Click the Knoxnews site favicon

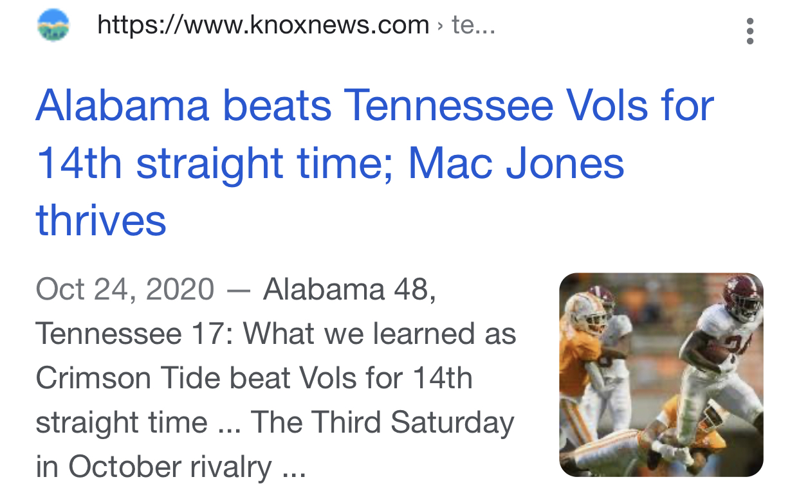click(53, 26)
